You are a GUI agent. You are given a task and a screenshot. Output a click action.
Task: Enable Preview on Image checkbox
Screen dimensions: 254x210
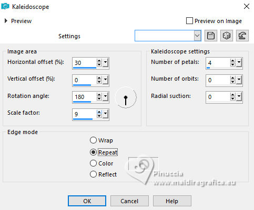click(189, 21)
